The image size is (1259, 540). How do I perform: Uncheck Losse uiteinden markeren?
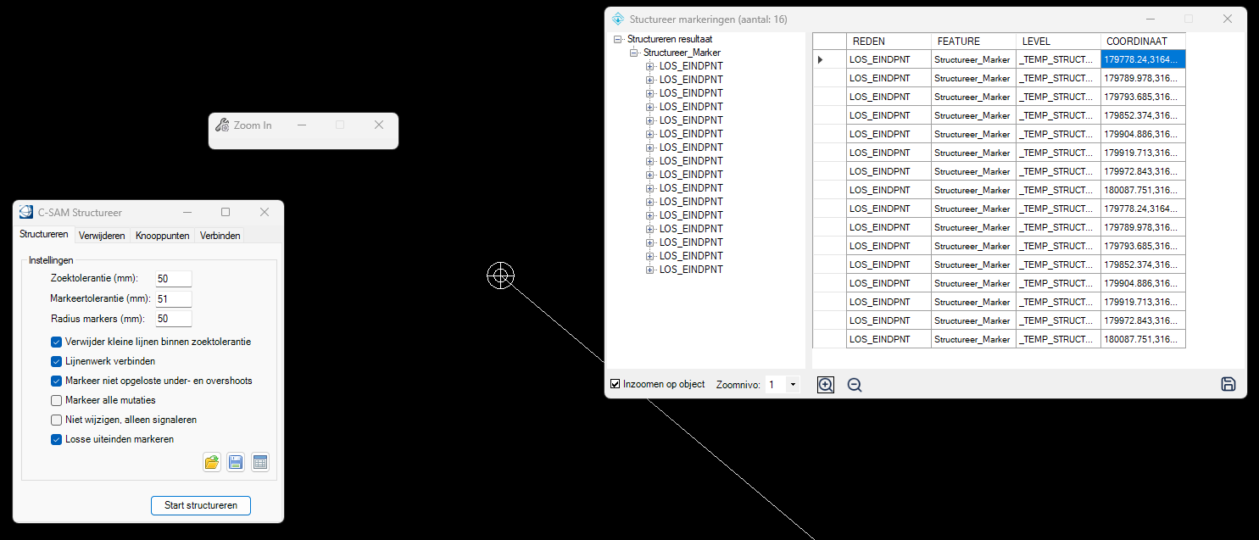click(57, 439)
